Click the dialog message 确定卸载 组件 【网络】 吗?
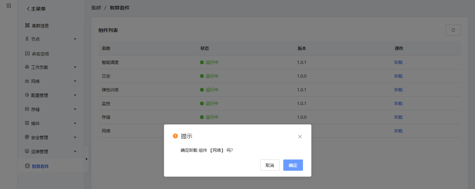The height and width of the screenshot is (189, 475). point(207,150)
